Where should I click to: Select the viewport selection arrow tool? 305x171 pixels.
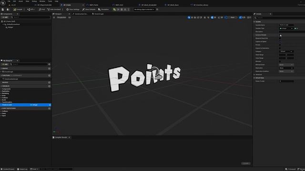click(189, 18)
